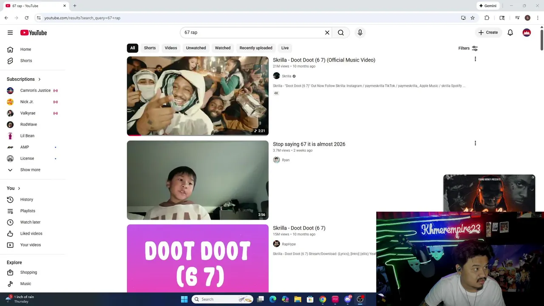
Task: Start voice search with the microphone
Action: pyautogui.click(x=360, y=33)
